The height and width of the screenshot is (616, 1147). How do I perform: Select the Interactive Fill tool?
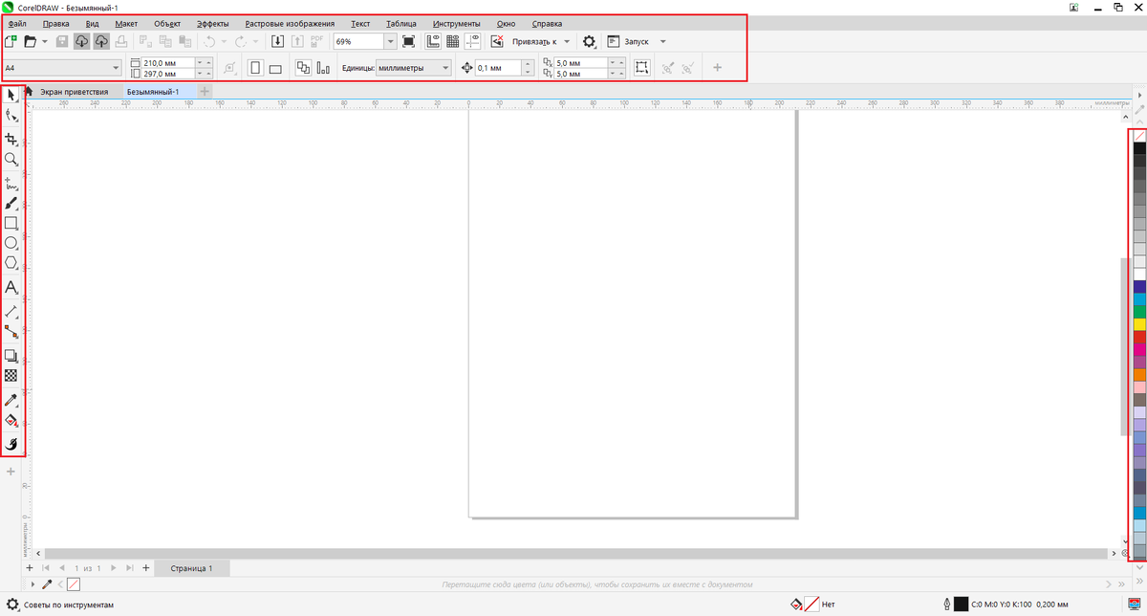(11, 420)
